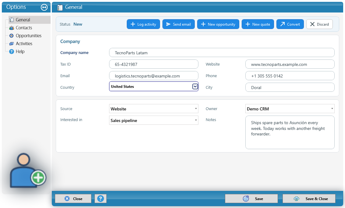Click the clipboard icon in General header
Screen dimensions: 345x208
point(60,8)
